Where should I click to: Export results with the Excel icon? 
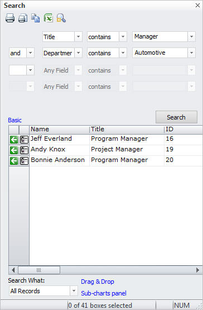(x=49, y=18)
